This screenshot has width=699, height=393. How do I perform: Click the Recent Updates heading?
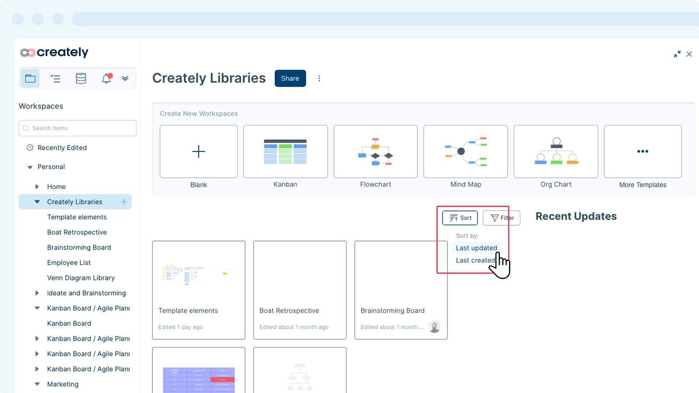pos(576,217)
